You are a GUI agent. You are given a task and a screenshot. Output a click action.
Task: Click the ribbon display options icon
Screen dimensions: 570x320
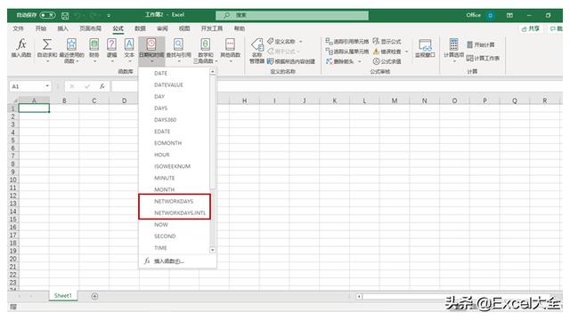tap(509, 15)
